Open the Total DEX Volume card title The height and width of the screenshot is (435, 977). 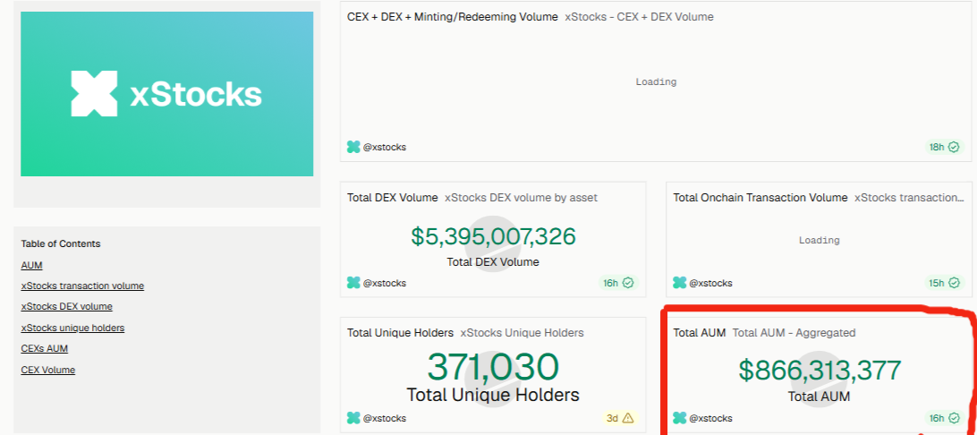pyautogui.click(x=393, y=198)
